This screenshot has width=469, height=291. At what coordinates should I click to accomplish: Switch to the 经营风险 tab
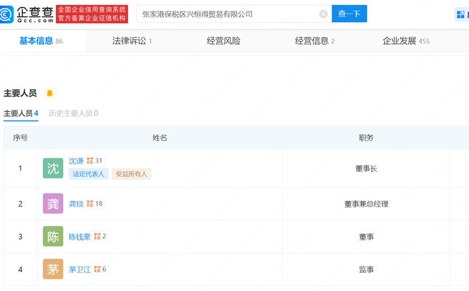click(x=223, y=41)
